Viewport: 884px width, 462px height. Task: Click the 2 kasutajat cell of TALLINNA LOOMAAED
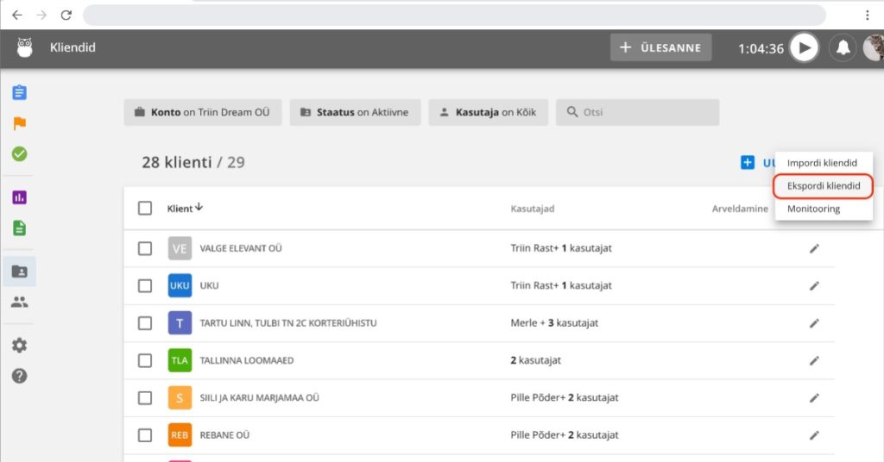coord(535,360)
